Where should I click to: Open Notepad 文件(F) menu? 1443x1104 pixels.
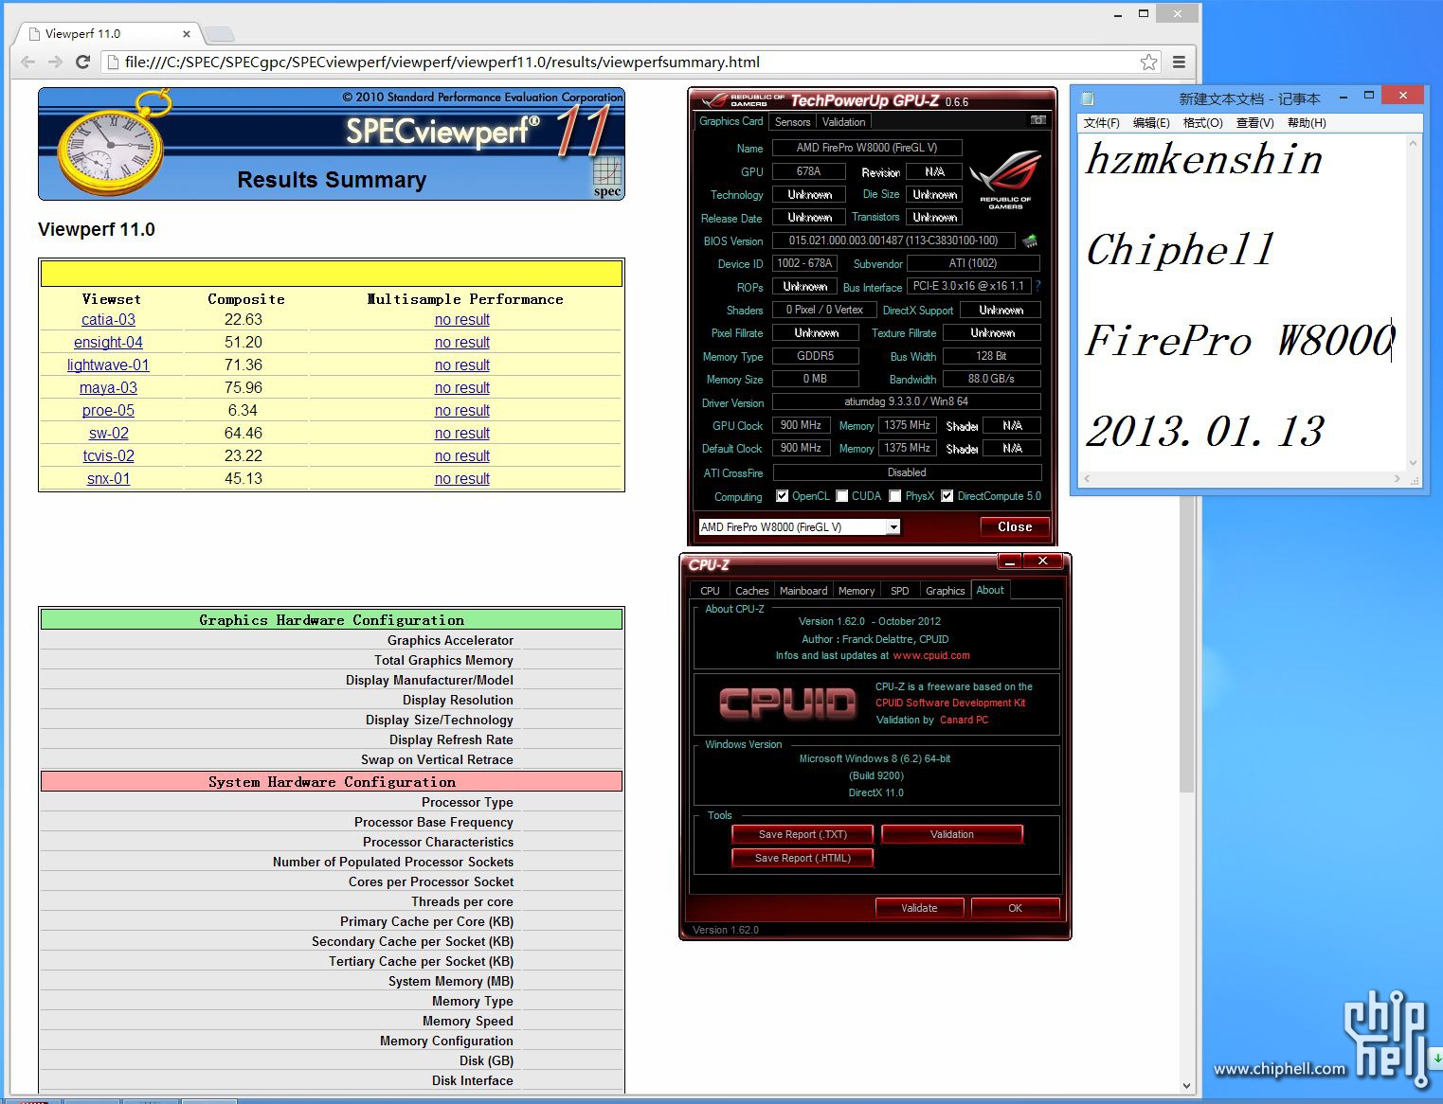click(x=1101, y=123)
